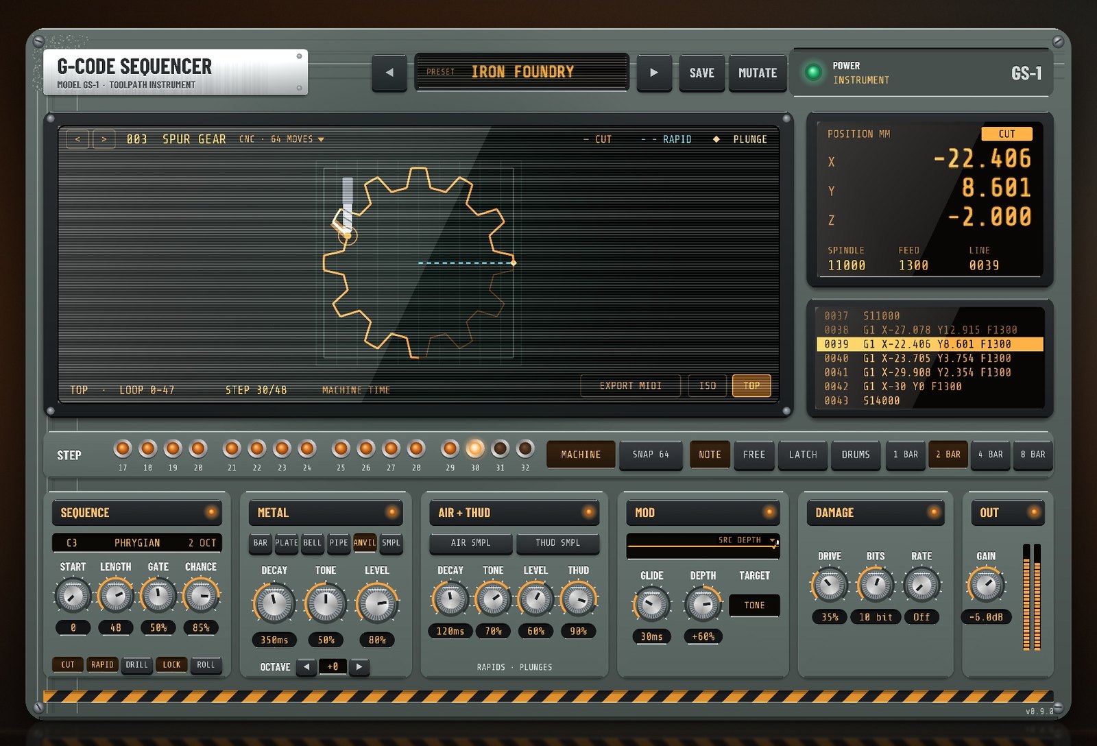
Task: Toggle the SEQUENCE section enable LED
Action: [x=210, y=512]
